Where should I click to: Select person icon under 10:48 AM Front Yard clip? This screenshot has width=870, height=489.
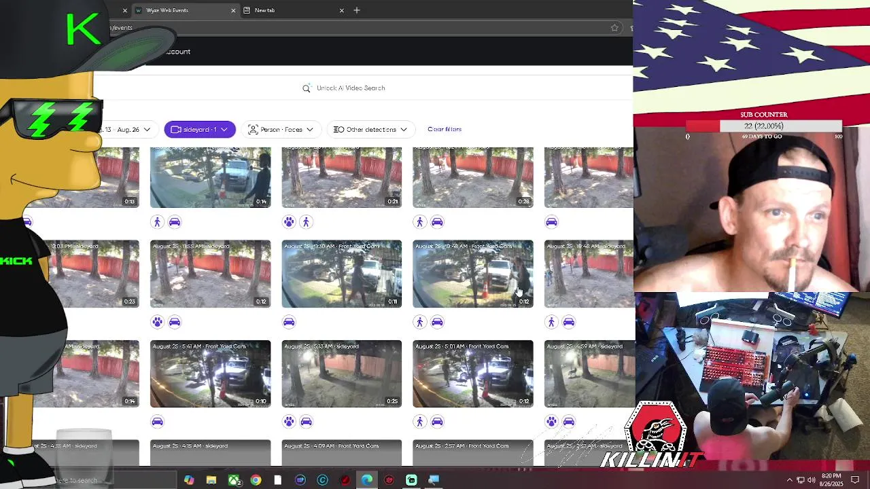[419, 322]
